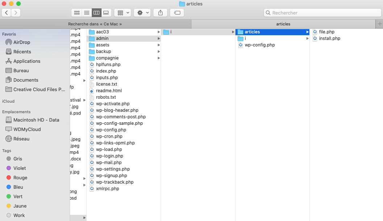Select gallery view mode
Image resolution: width=383 pixels, height=221 pixels.
pyautogui.click(x=106, y=13)
